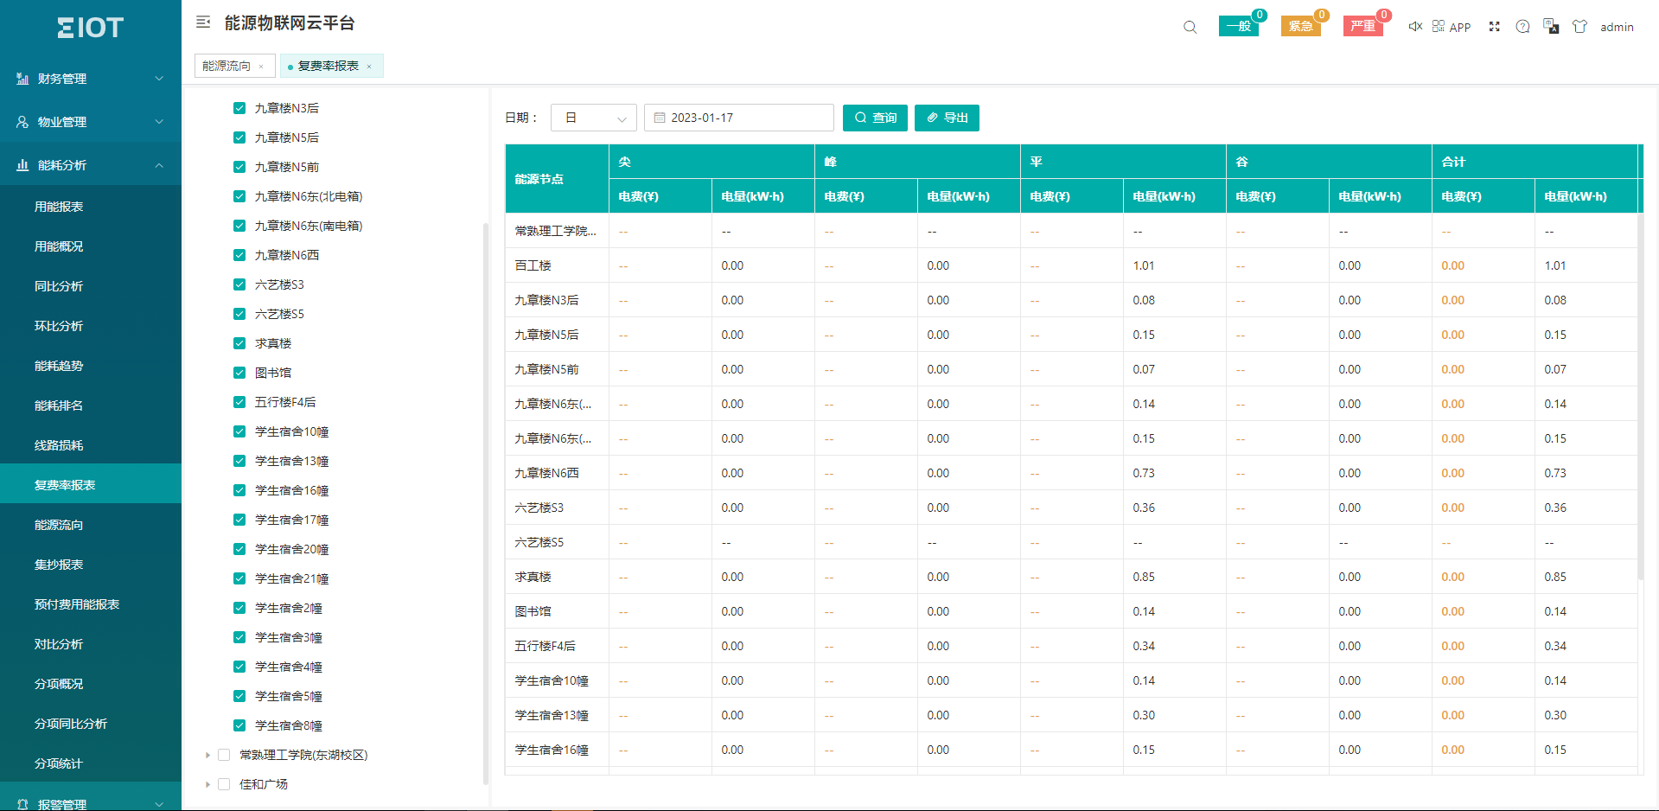Viewport: 1659px width, 811px height.
Task: Close the 复费率报表 tab with its x
Action: point(369,67)
